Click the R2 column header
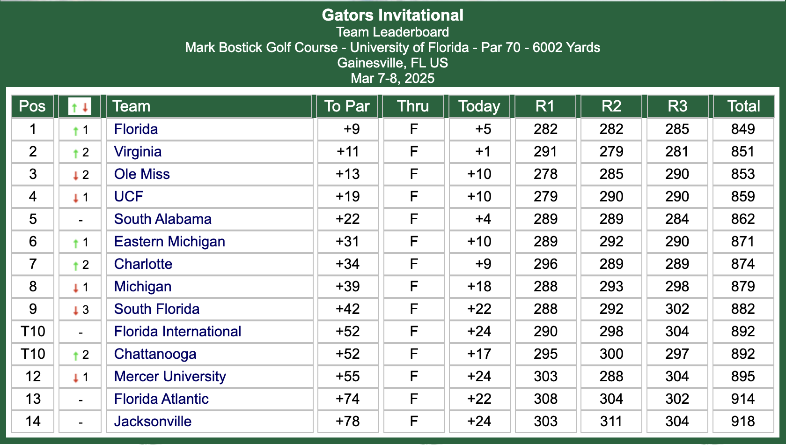Viewport: 786px width, 445px height. (x=611, y=106)
